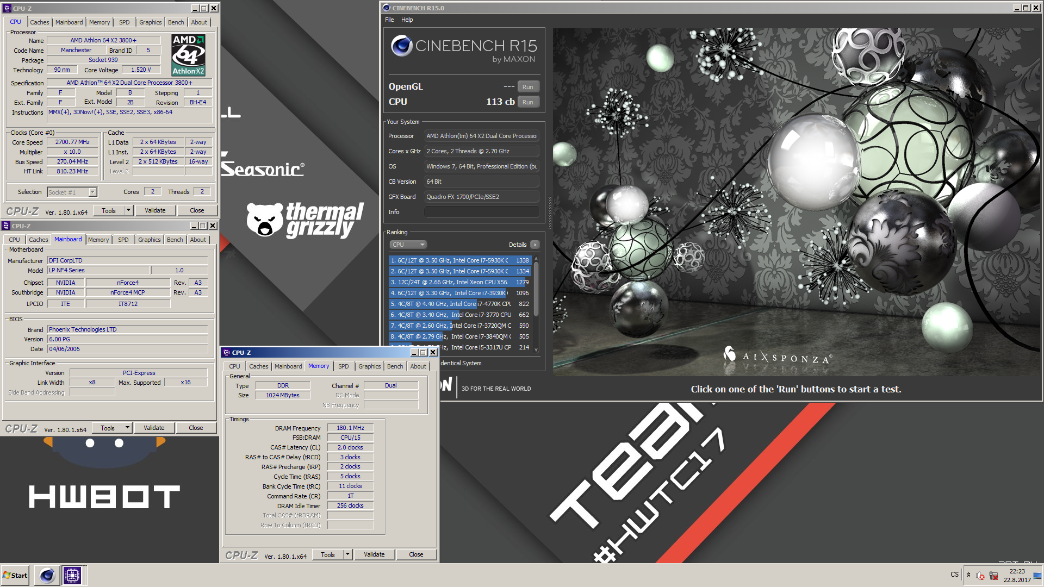The width and height of the screenshot is (1044, 587).
Task: Click the ranking list scroll-up arrow
Action: point(536,259)
